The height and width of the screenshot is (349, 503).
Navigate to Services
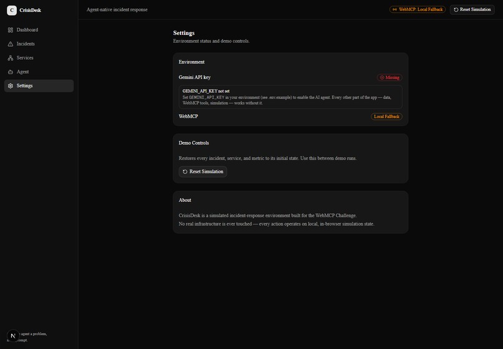coord(39,58)
